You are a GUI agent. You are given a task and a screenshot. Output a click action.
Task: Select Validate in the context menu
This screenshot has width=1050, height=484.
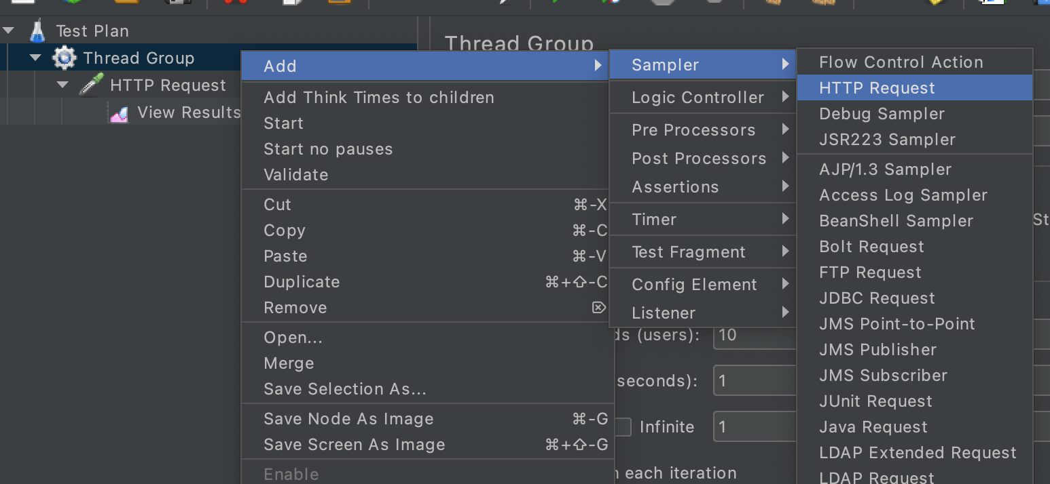point(295,175)
